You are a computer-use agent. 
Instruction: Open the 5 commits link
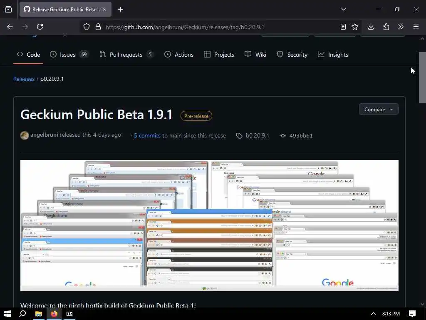[x=147, y=135]
